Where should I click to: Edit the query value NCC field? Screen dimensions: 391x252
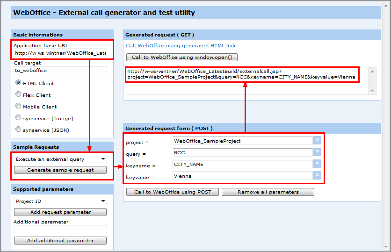(243, 152)
